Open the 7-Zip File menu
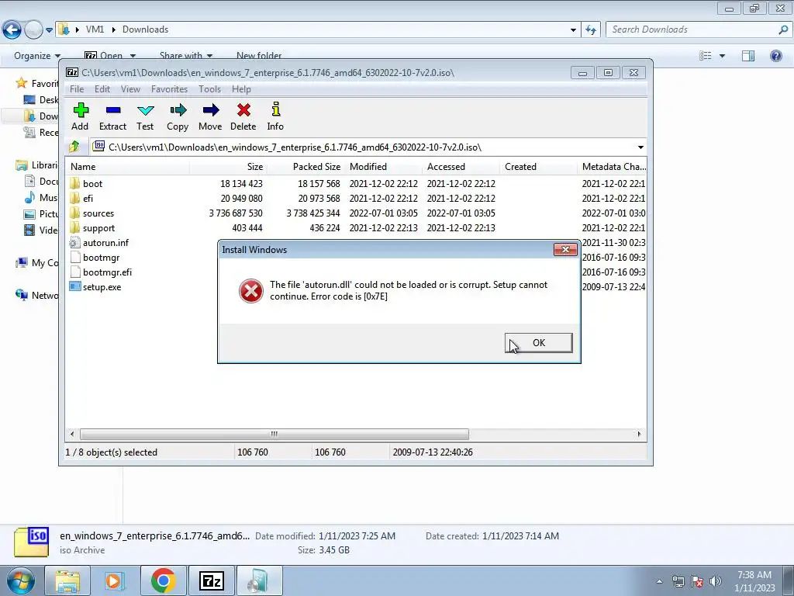The width and height of the screenshot is (794, 596). (77, 89)
